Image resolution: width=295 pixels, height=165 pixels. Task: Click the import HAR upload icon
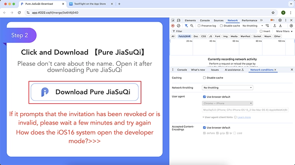[274, 26]
